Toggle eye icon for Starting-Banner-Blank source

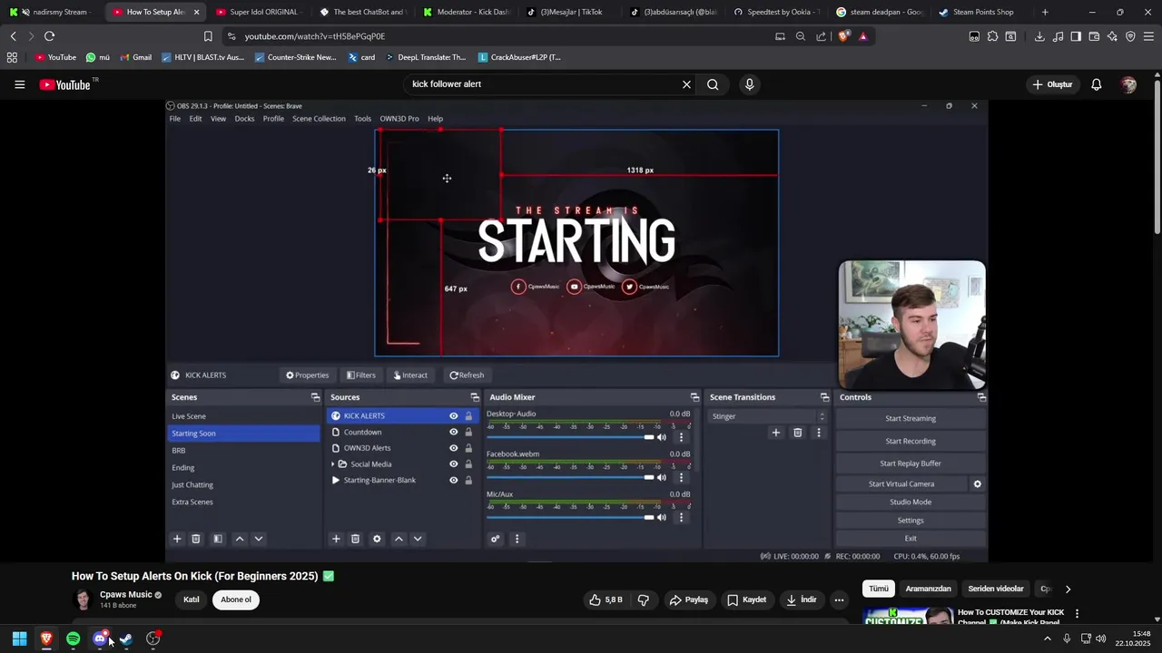(x=453, y=481)
